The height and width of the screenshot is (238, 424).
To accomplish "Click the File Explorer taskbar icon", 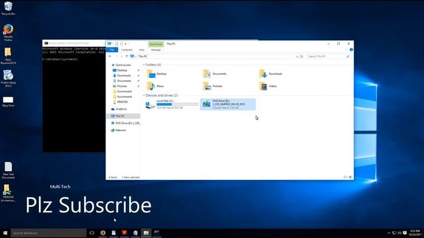I will (x=146, y=233).
